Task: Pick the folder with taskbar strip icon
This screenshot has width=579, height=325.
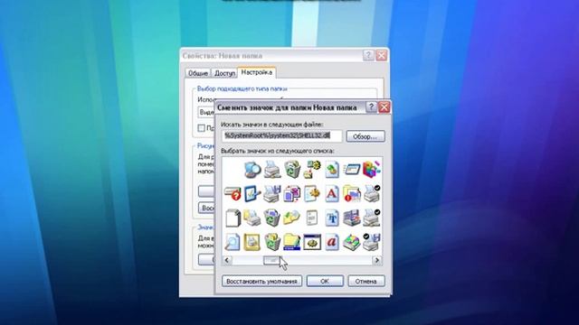Action: tap(292, 242)
